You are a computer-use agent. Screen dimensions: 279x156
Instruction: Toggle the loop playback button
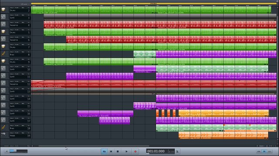coord(104,151)
